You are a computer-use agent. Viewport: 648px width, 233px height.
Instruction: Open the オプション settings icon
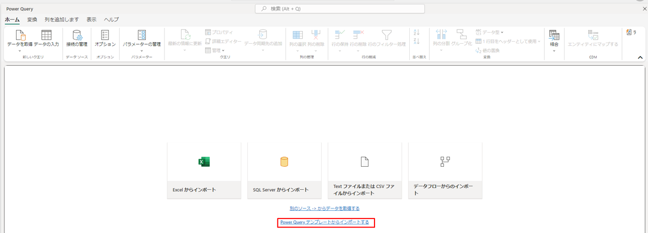pyautogui.click(x=105, y=36)
